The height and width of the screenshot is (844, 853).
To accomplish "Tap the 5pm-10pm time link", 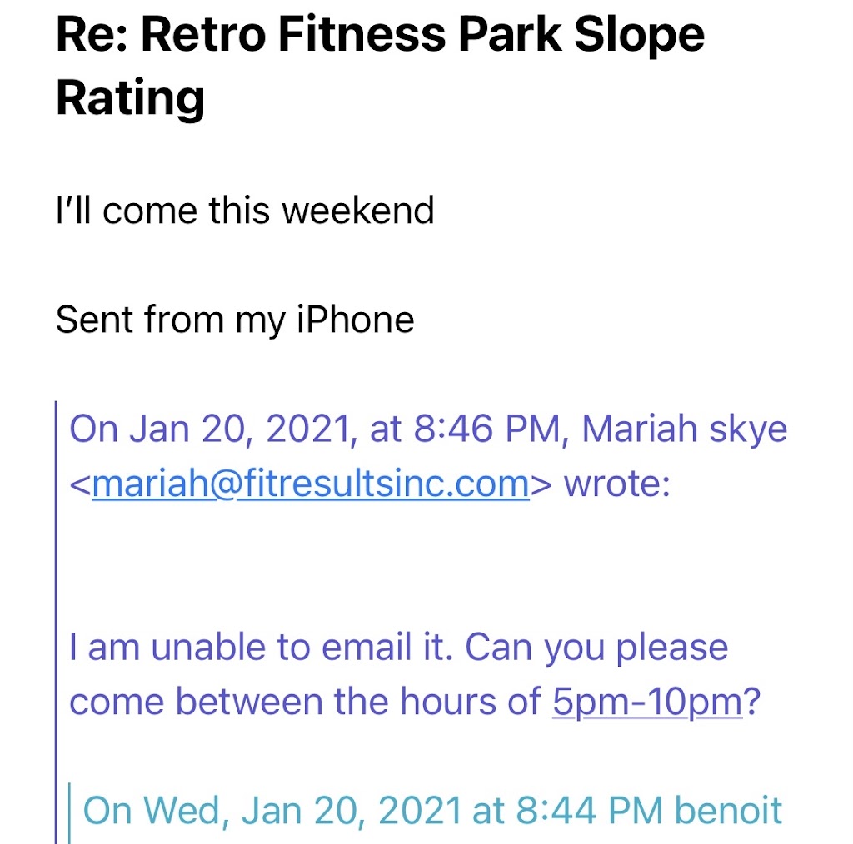I will (646, 702).
